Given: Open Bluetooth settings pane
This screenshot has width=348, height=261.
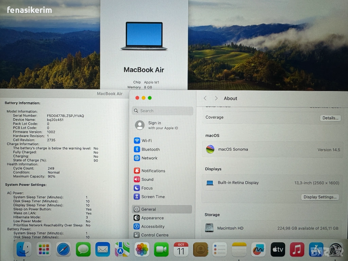Looking at the screenshot, I should click(x=150, y=150).
